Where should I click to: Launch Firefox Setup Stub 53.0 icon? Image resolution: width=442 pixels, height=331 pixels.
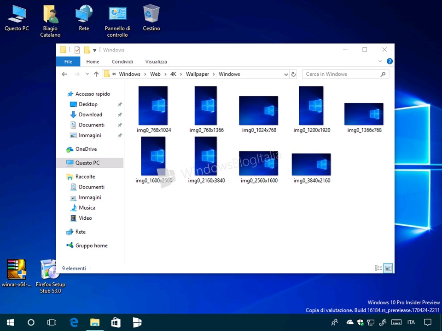(50, 276)
